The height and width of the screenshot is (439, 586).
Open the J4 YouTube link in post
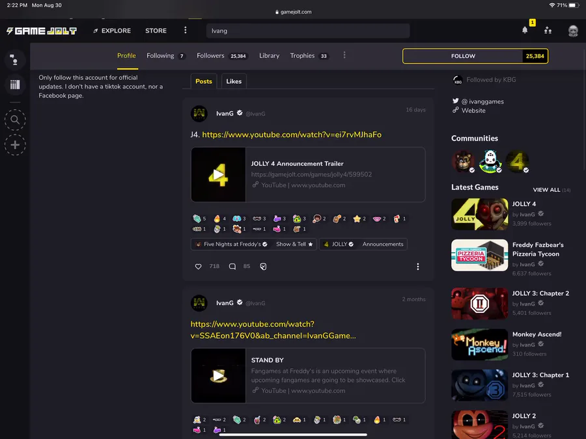(292, 135)
